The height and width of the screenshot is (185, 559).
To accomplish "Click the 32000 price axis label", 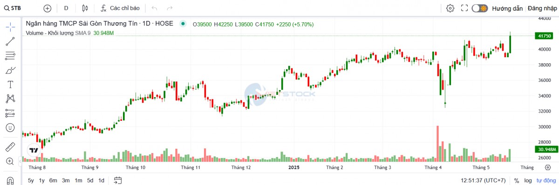I will [545, 111].
